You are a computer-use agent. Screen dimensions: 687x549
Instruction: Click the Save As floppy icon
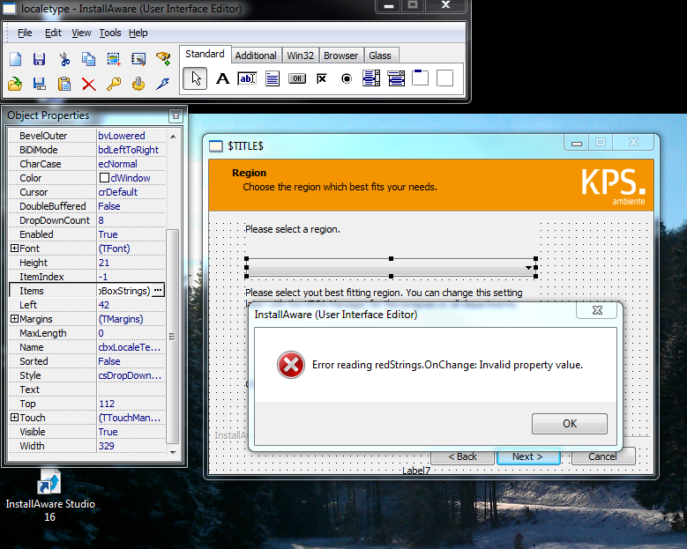[x=40, y=84]
